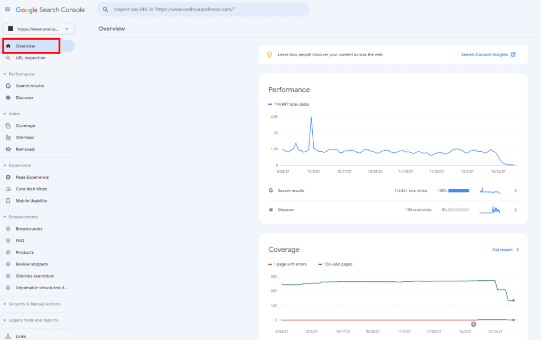
Task: Open Core Web Vitals from sidebar
Action: (x=31, y=189)
